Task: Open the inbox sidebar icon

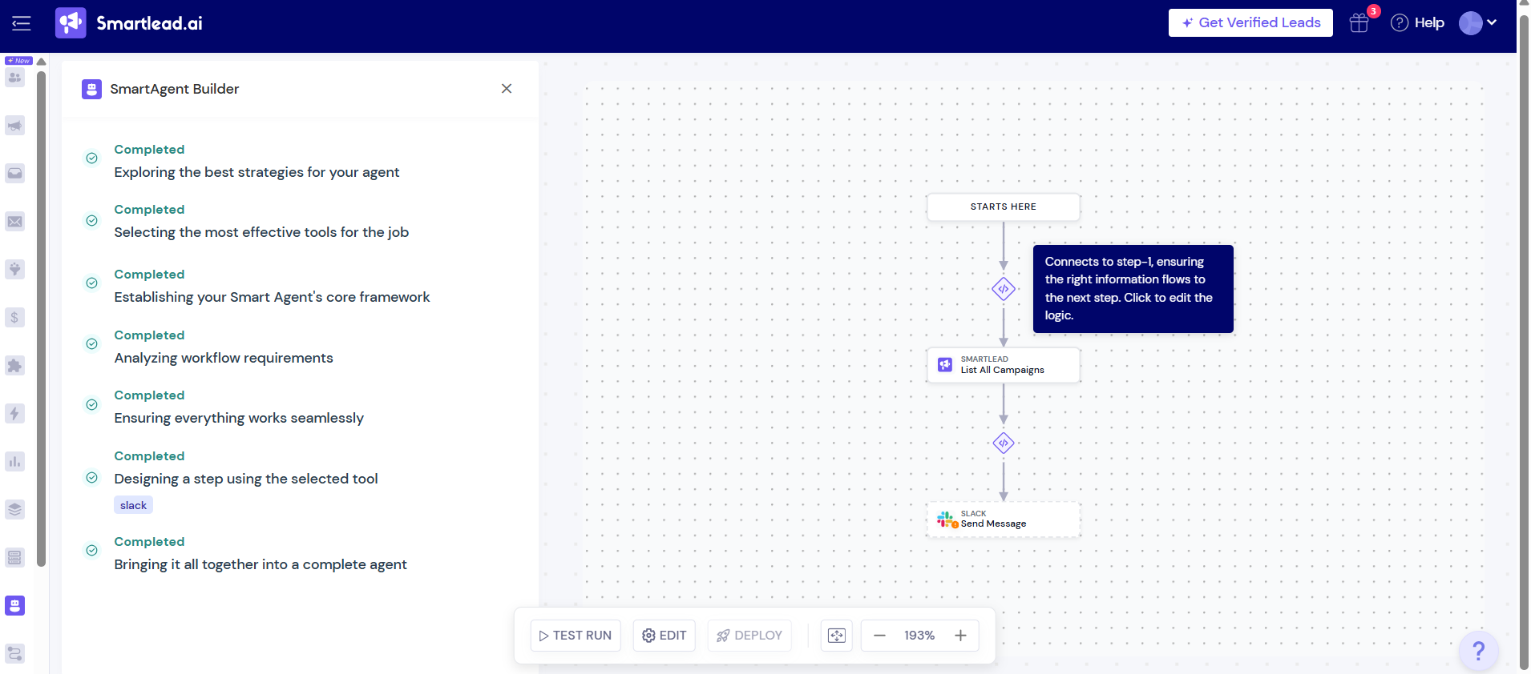Action: (x=15, y=174)
